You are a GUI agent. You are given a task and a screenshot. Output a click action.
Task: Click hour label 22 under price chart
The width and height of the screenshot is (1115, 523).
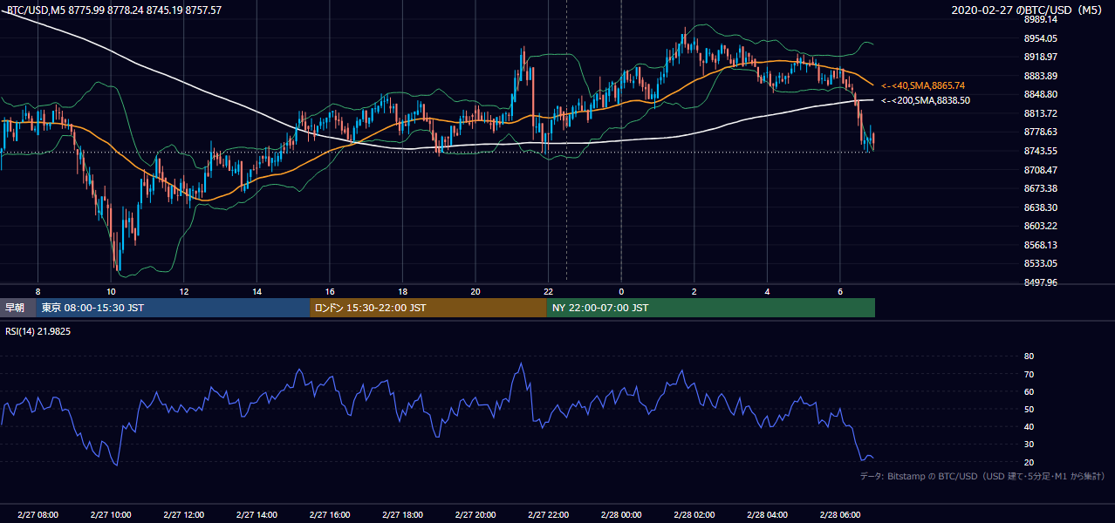548,291
